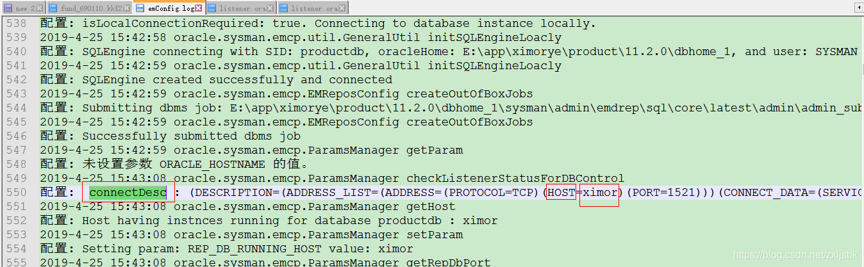Click createOutOfBoxJobs on line 543
Image resolution: width=864 pixels, height=267 pixels.
470,94
